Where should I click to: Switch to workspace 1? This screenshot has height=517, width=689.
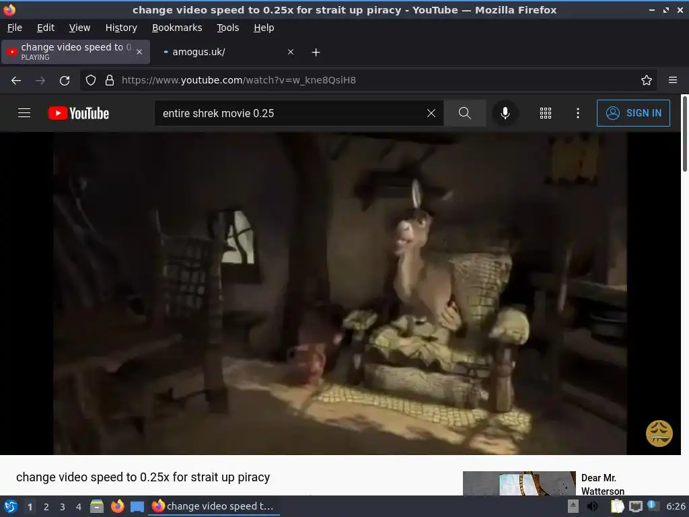(30, 507)
